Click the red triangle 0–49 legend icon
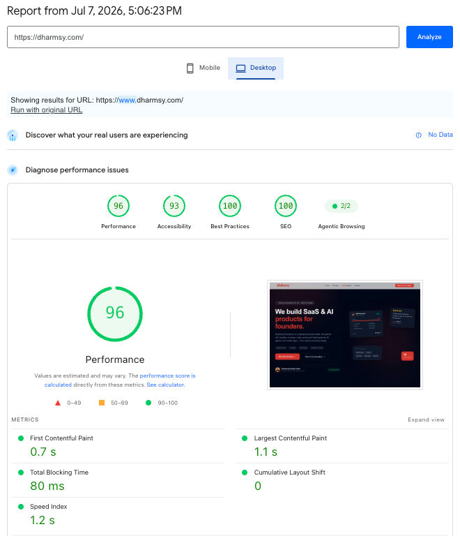Screen dimensions: 460x536 58,403
